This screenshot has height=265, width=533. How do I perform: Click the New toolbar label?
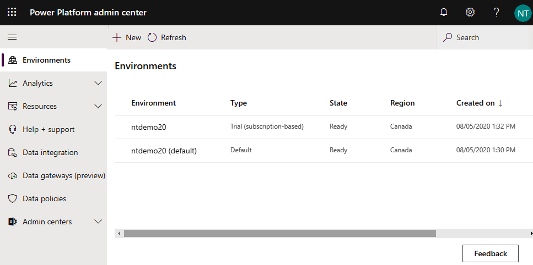pos(133,37)
